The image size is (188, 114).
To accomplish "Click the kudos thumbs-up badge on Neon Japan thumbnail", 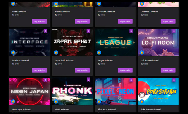I will 13,101.
